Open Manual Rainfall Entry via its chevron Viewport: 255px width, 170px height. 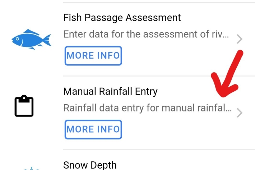point(240,113)
